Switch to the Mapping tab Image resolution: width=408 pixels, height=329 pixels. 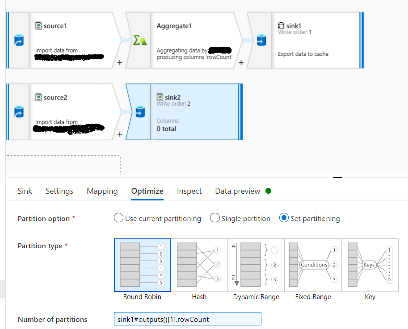coord(102,191)
